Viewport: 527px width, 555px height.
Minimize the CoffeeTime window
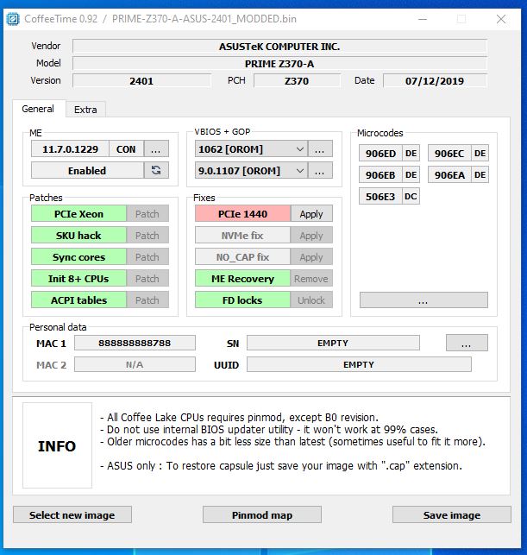[423, 19]
